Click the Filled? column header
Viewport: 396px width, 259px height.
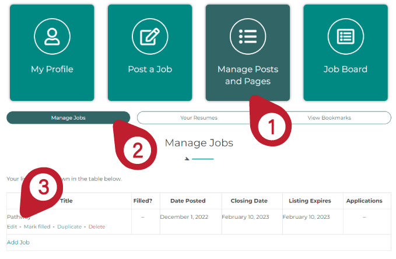coord(142,201)
